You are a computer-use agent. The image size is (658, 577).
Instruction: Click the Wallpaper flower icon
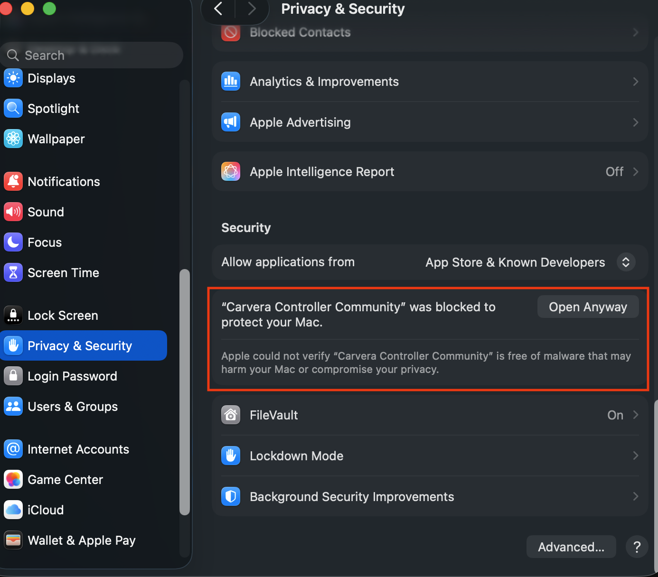[x=13, y=139]
